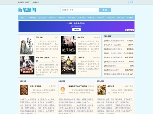The height and width of the screenshot is (114, 153).
Task: Click the 精灵女王审讯录 title
Action: coord(35,86)
